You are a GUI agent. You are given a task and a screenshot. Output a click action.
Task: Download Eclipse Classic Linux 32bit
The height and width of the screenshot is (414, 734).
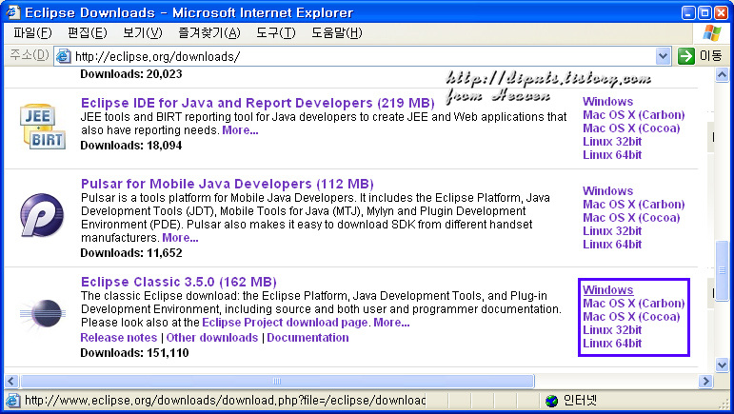coord(612,330)
